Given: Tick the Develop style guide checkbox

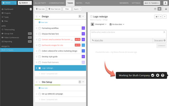Looking at the screenshot, I should (x=40, y=56).
